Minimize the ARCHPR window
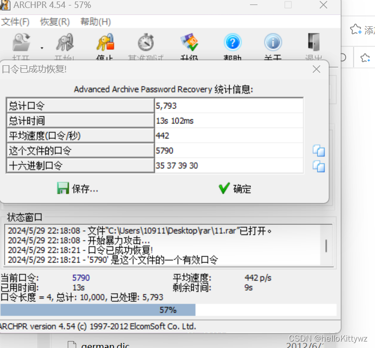This screenshot has height=348, width=375. click(254, 5)
